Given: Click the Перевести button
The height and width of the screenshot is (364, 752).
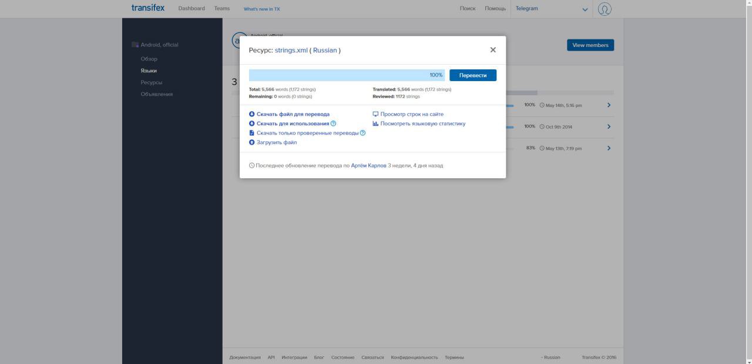Looking at the screenshot, I should click(473, 75).
